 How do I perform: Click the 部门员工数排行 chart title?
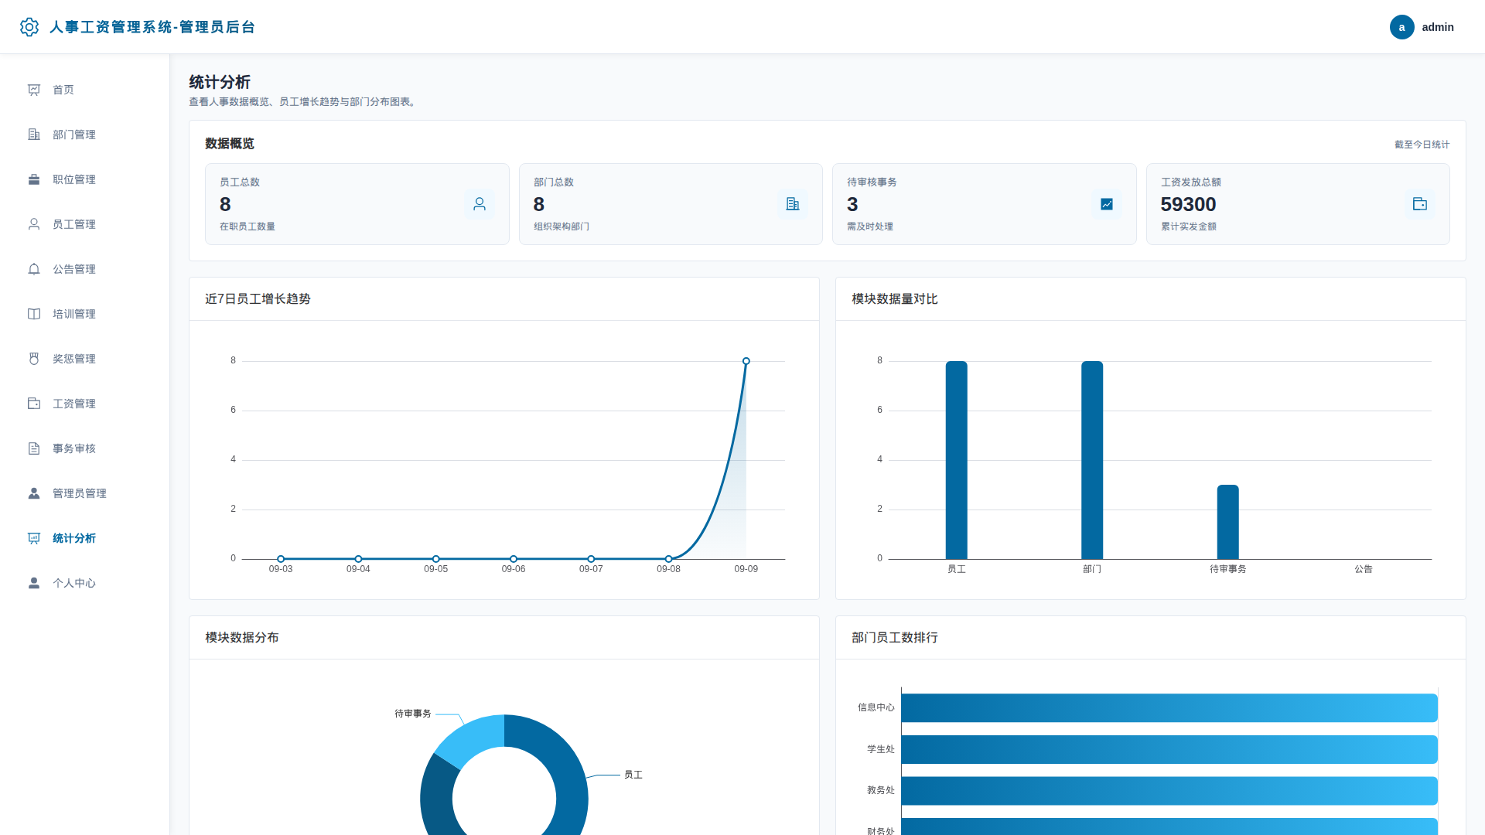[895, 638]
